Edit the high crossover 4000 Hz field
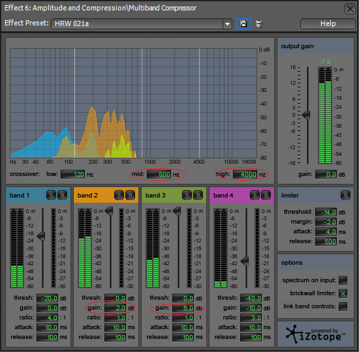 coord(245,174)
